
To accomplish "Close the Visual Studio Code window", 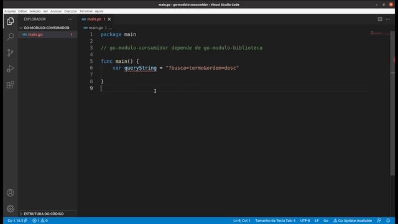I will click(x=391, y=4).
